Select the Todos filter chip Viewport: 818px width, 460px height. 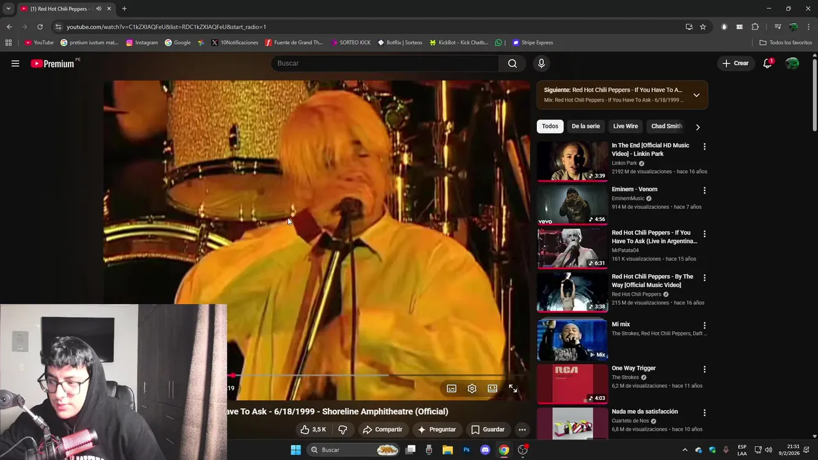tap(550, 126)
